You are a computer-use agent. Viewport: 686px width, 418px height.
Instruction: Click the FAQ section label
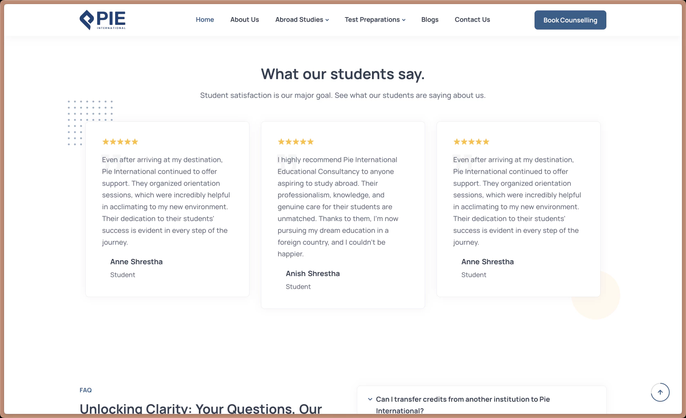[x=86, y=390]
